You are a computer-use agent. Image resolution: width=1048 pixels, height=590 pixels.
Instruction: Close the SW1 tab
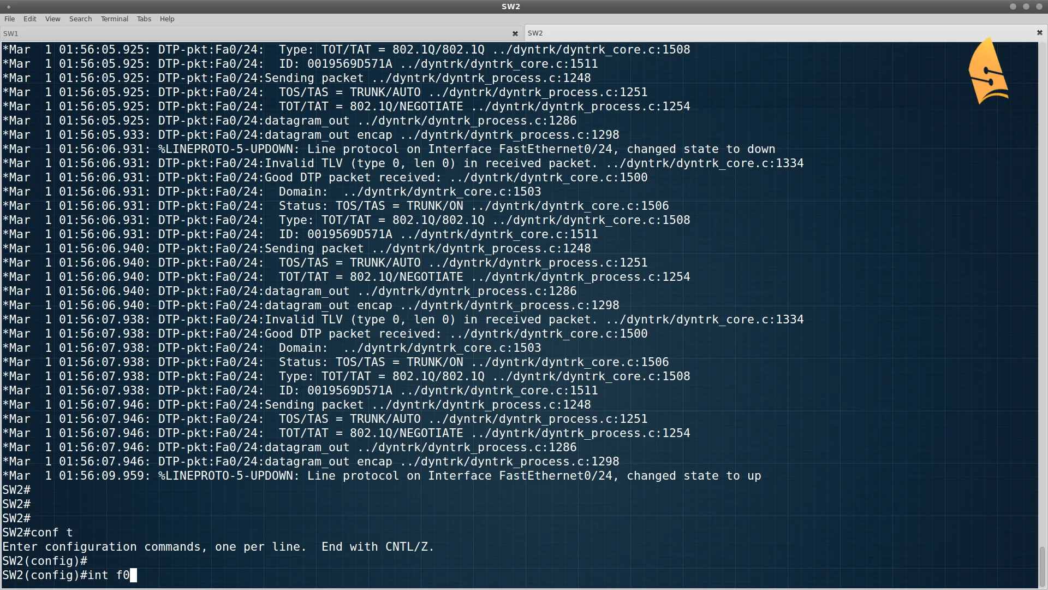point(515,33)
